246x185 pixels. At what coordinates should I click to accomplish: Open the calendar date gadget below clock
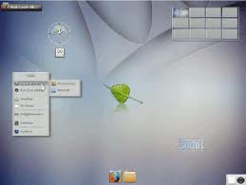click(60, 52)
